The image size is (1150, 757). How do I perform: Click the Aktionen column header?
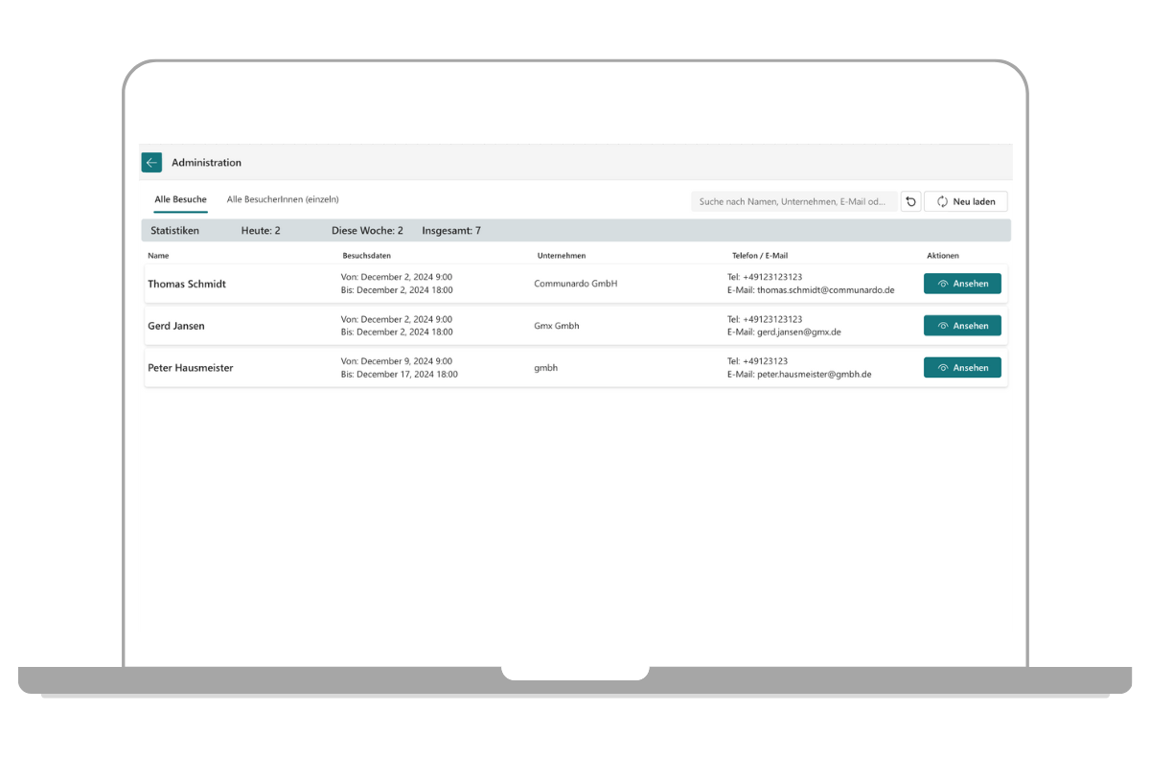coord(943,256)
